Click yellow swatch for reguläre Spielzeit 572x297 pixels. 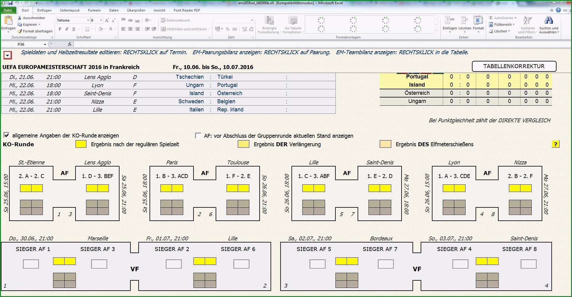[x=81, y=144]
